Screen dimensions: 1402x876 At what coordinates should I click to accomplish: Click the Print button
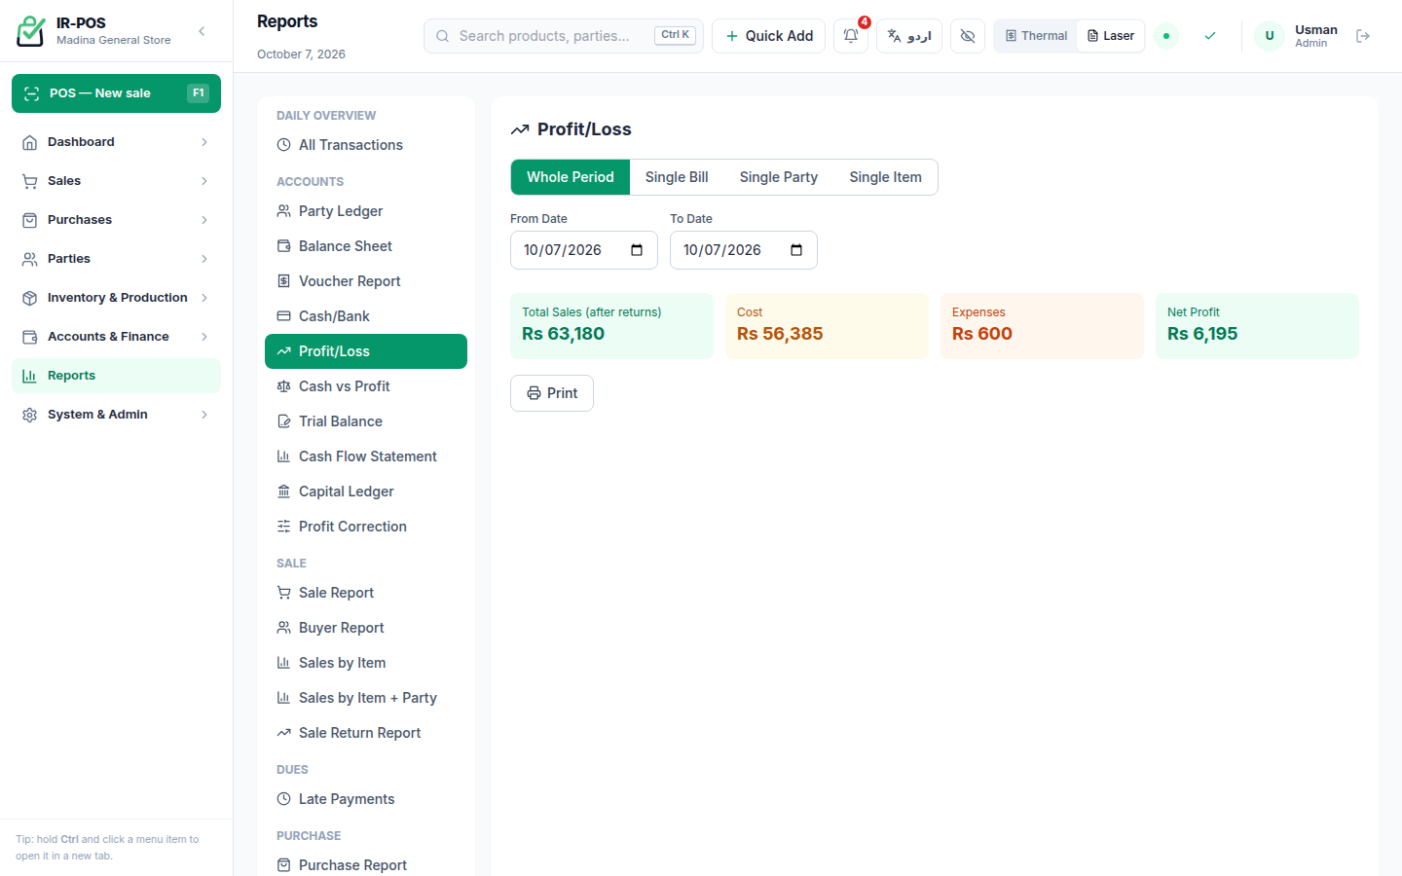tap(552, 393)
